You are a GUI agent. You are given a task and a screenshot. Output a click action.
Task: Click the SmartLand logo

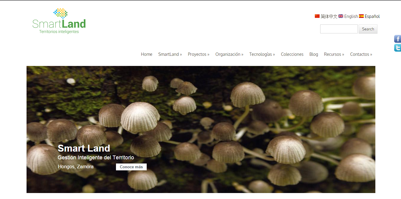(x=58, y=21)
